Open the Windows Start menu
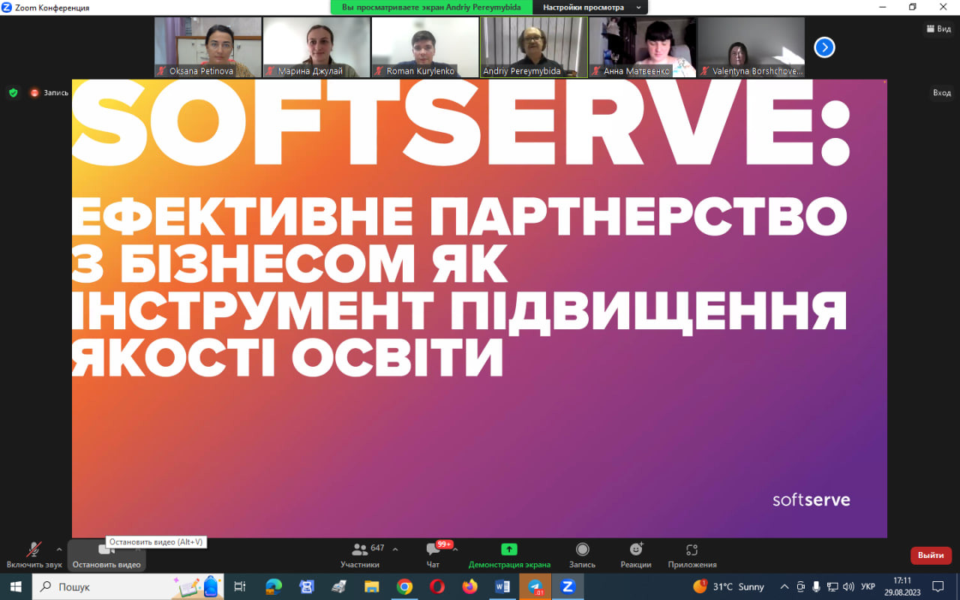Image resolution: width=960 pixels, height=600 pixels. [x=15, y=586]
